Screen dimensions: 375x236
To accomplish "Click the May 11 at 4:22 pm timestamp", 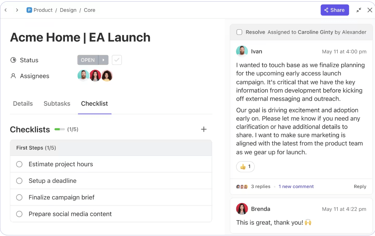I will click(x=344, y=209).
